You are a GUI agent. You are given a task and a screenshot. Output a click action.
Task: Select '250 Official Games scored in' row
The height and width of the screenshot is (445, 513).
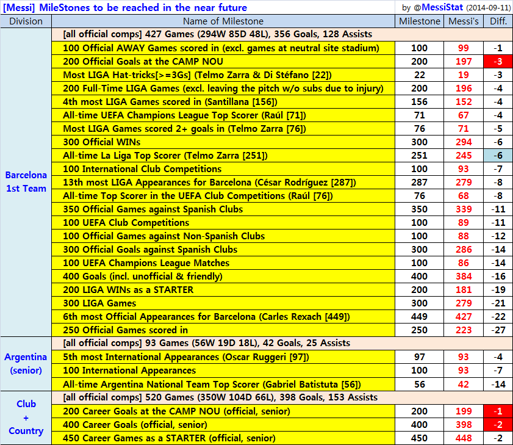click(x=223, y=330)
